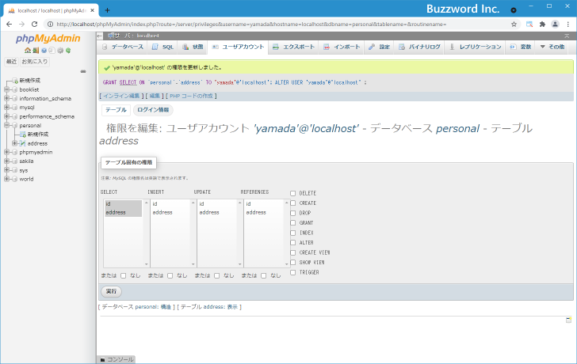Screen dimensions: 577x364
Task: Tick the TRIGGER privilege checkbox
Action: 292,272
